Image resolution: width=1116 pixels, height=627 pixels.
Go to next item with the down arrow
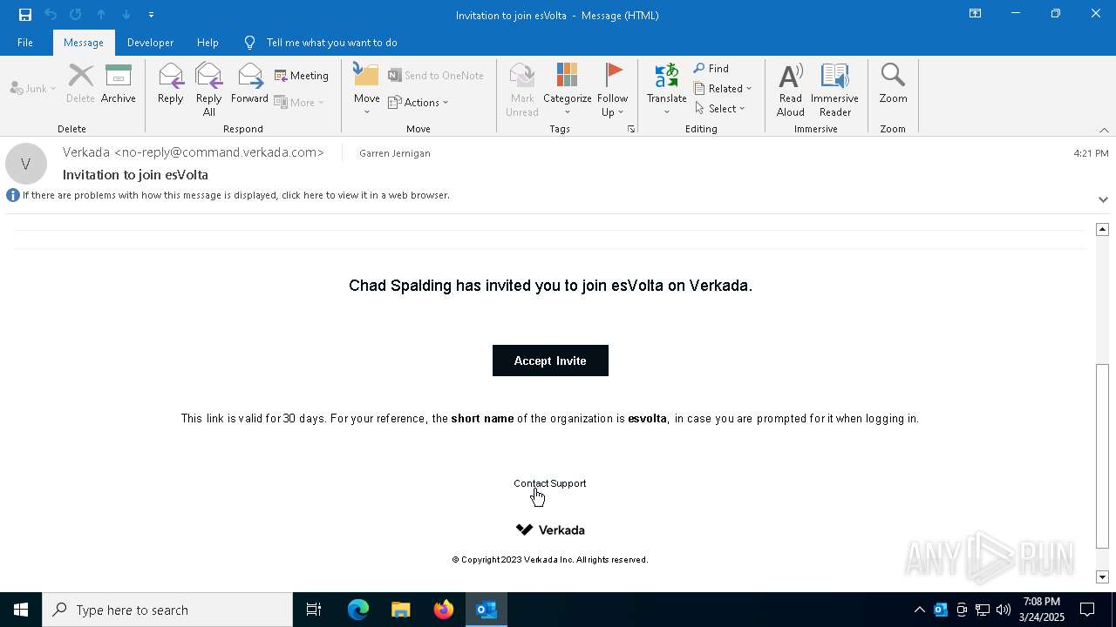(126, 15)
